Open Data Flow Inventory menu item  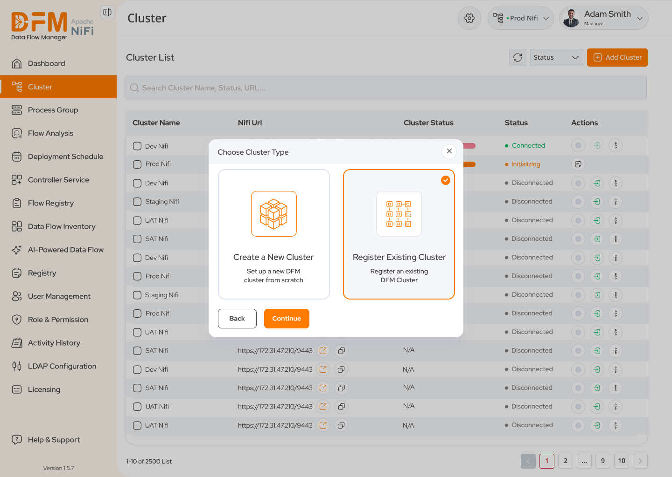[58, 226]
